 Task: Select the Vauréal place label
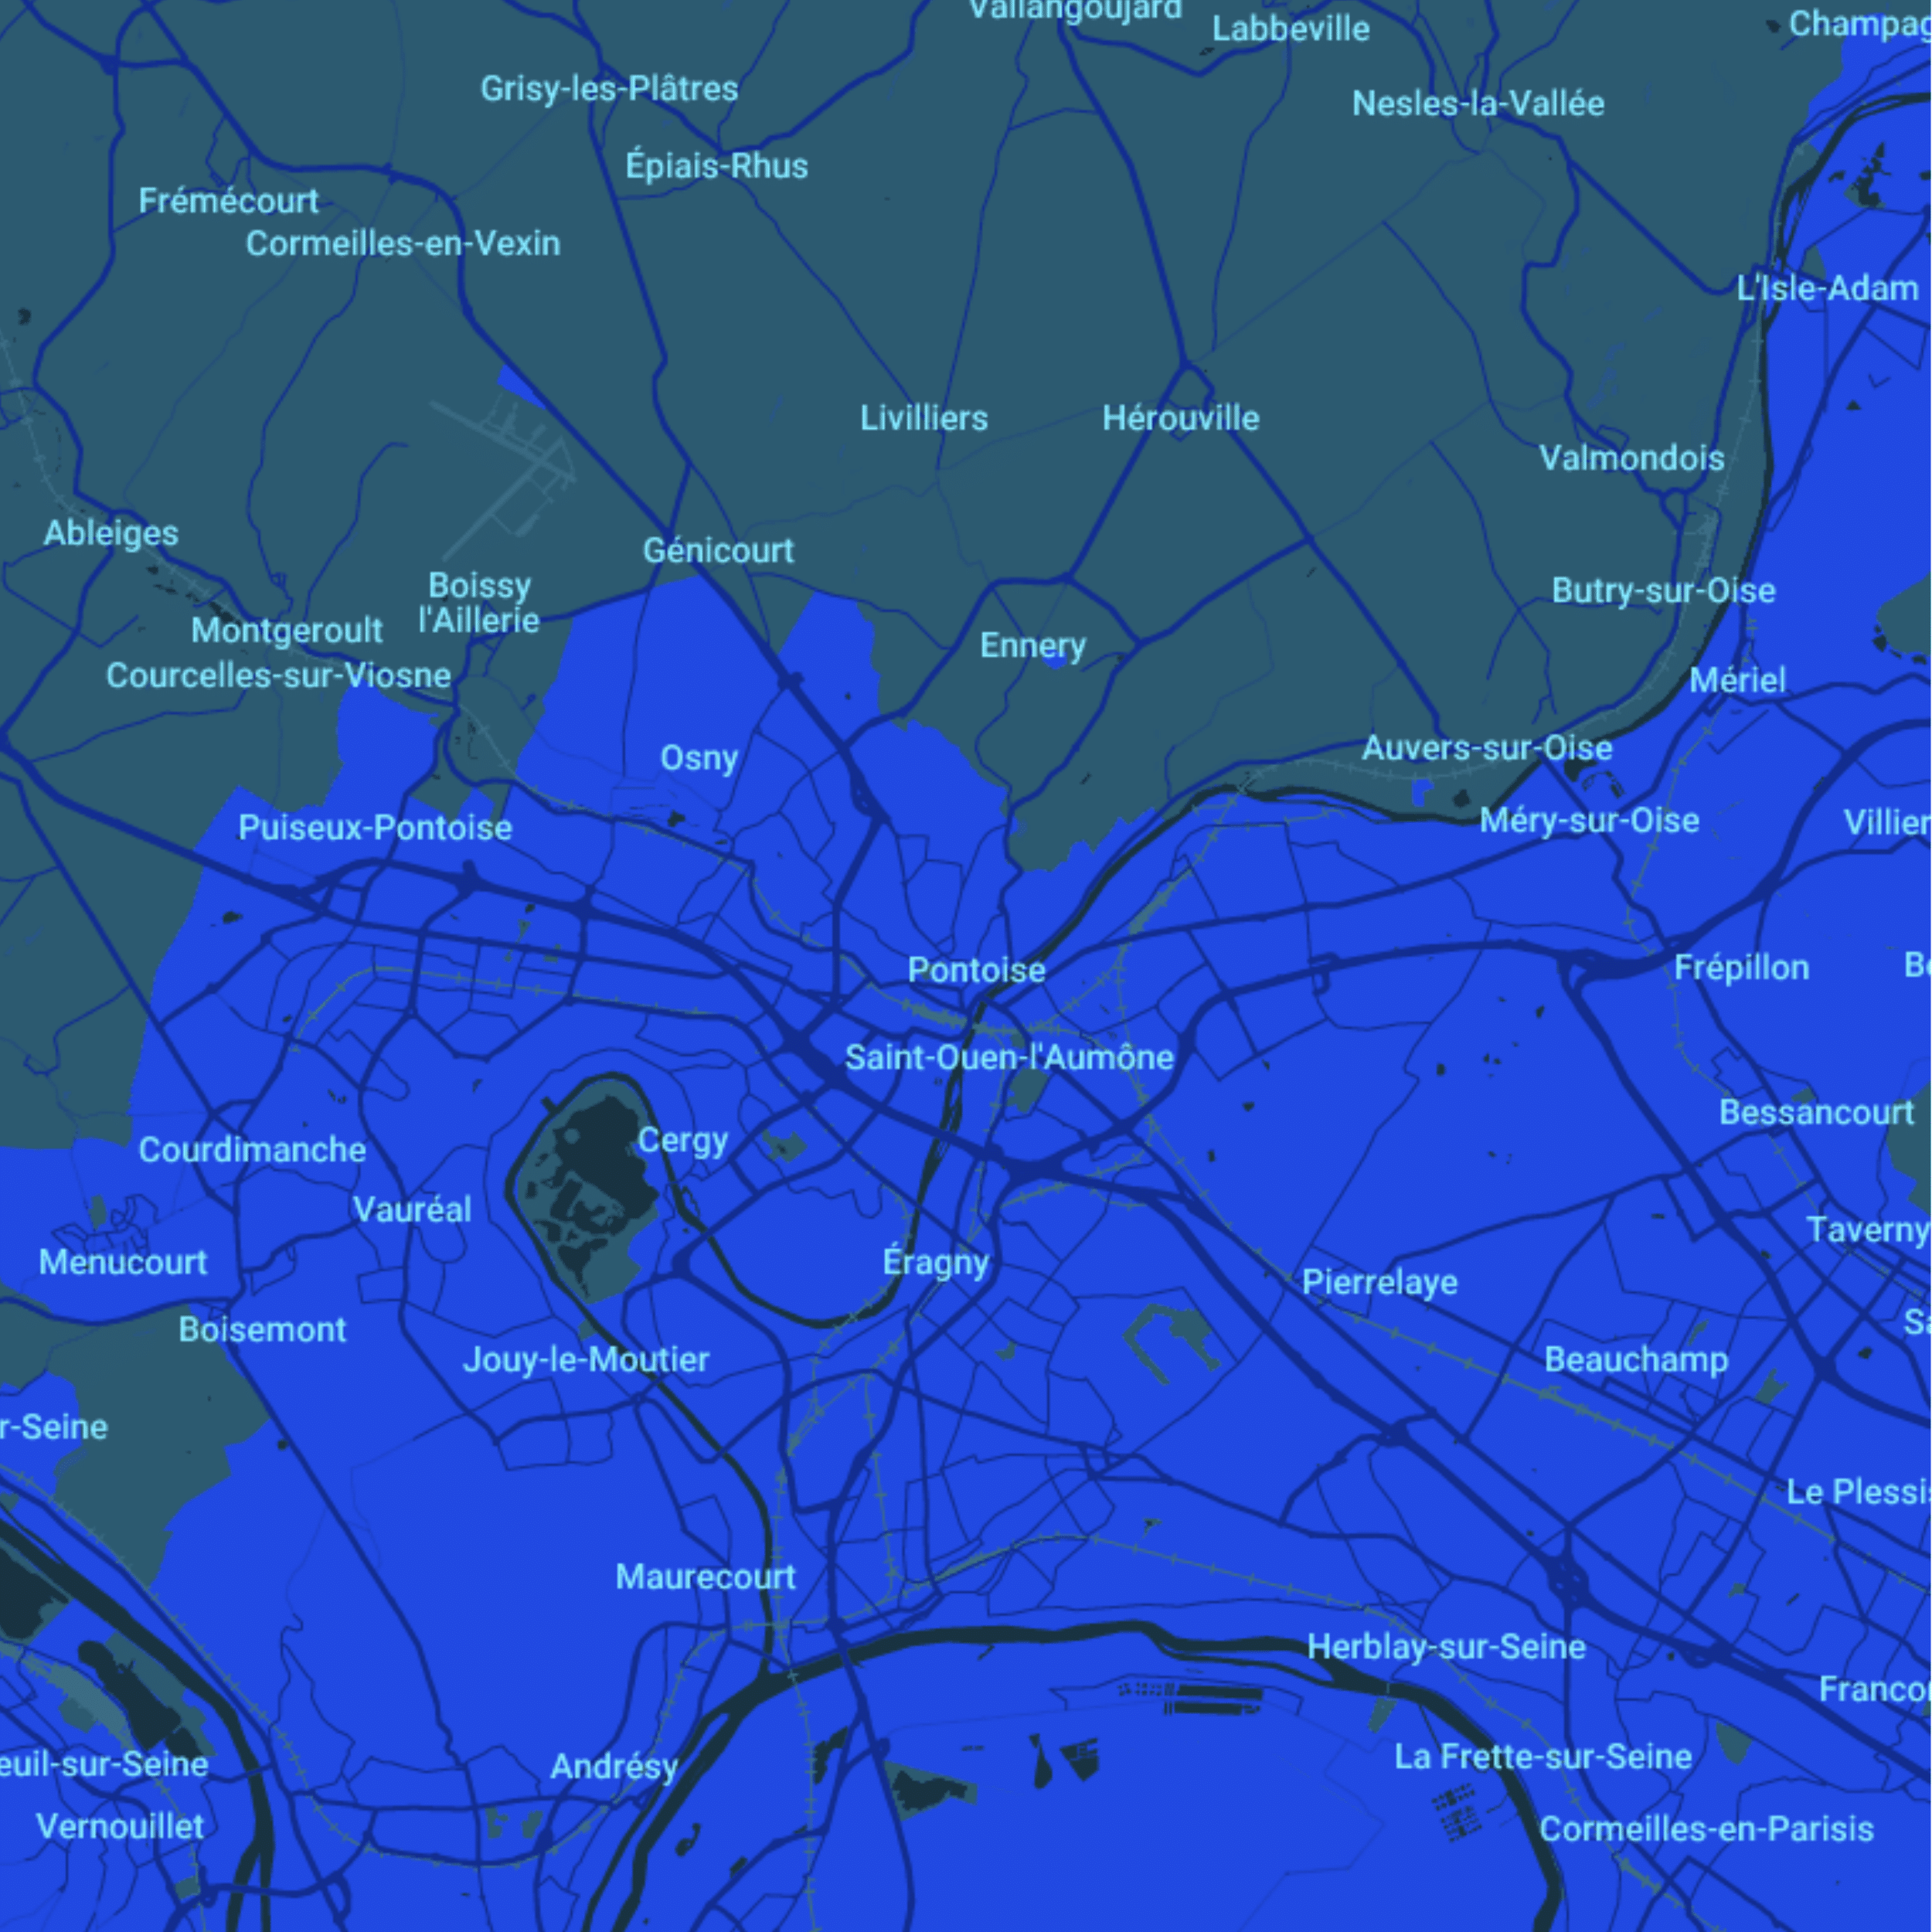(412, 1210)
